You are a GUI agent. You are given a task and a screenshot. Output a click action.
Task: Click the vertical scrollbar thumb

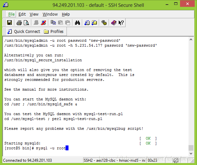click(191, 148)
